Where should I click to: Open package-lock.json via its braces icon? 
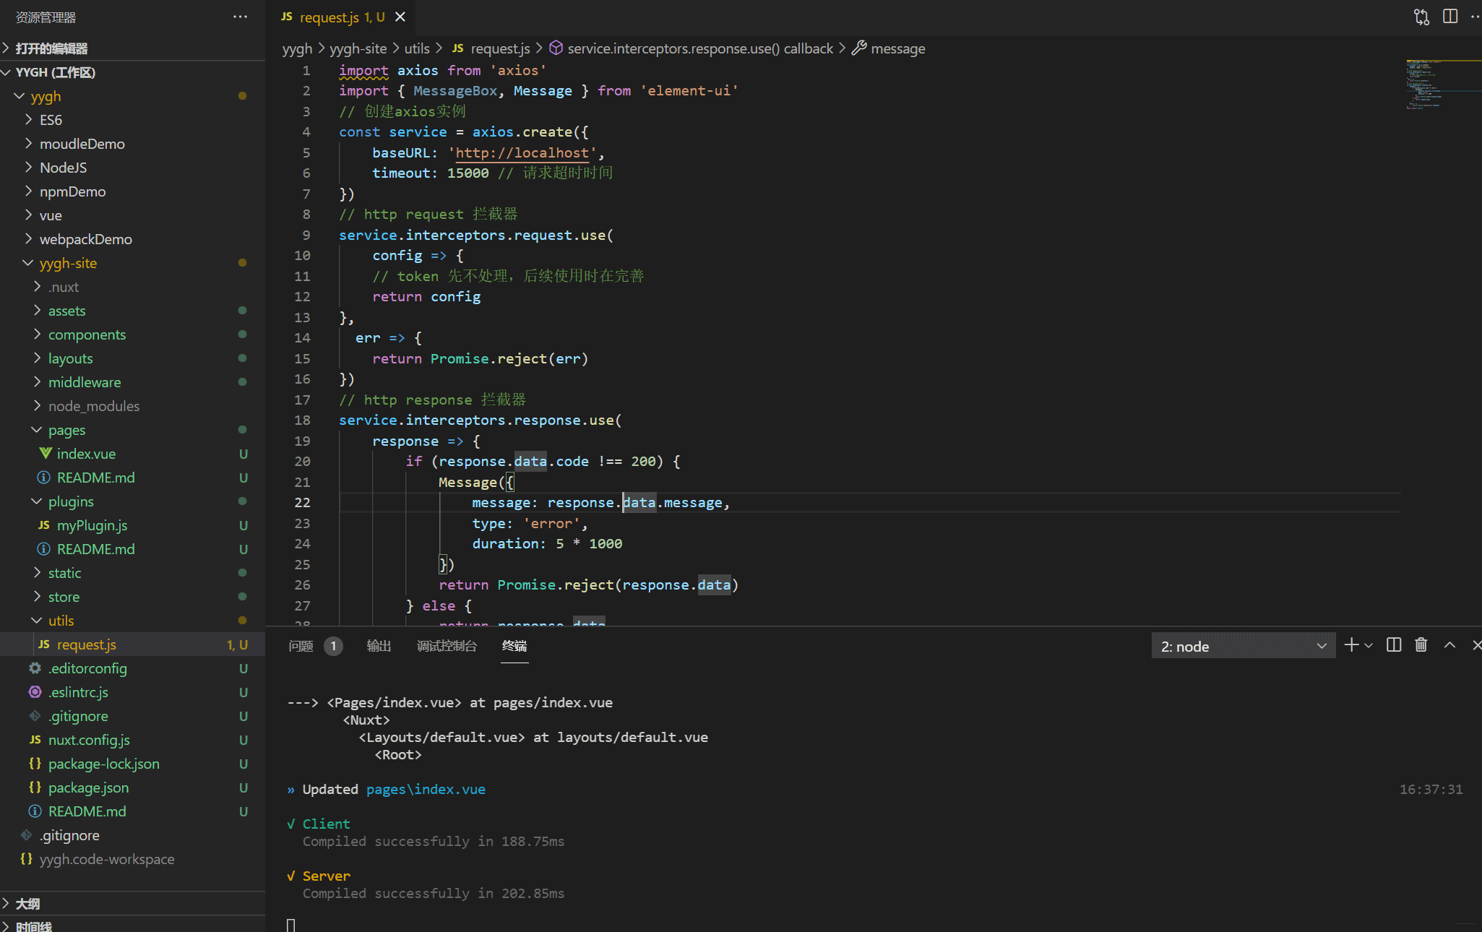point(35,764)
